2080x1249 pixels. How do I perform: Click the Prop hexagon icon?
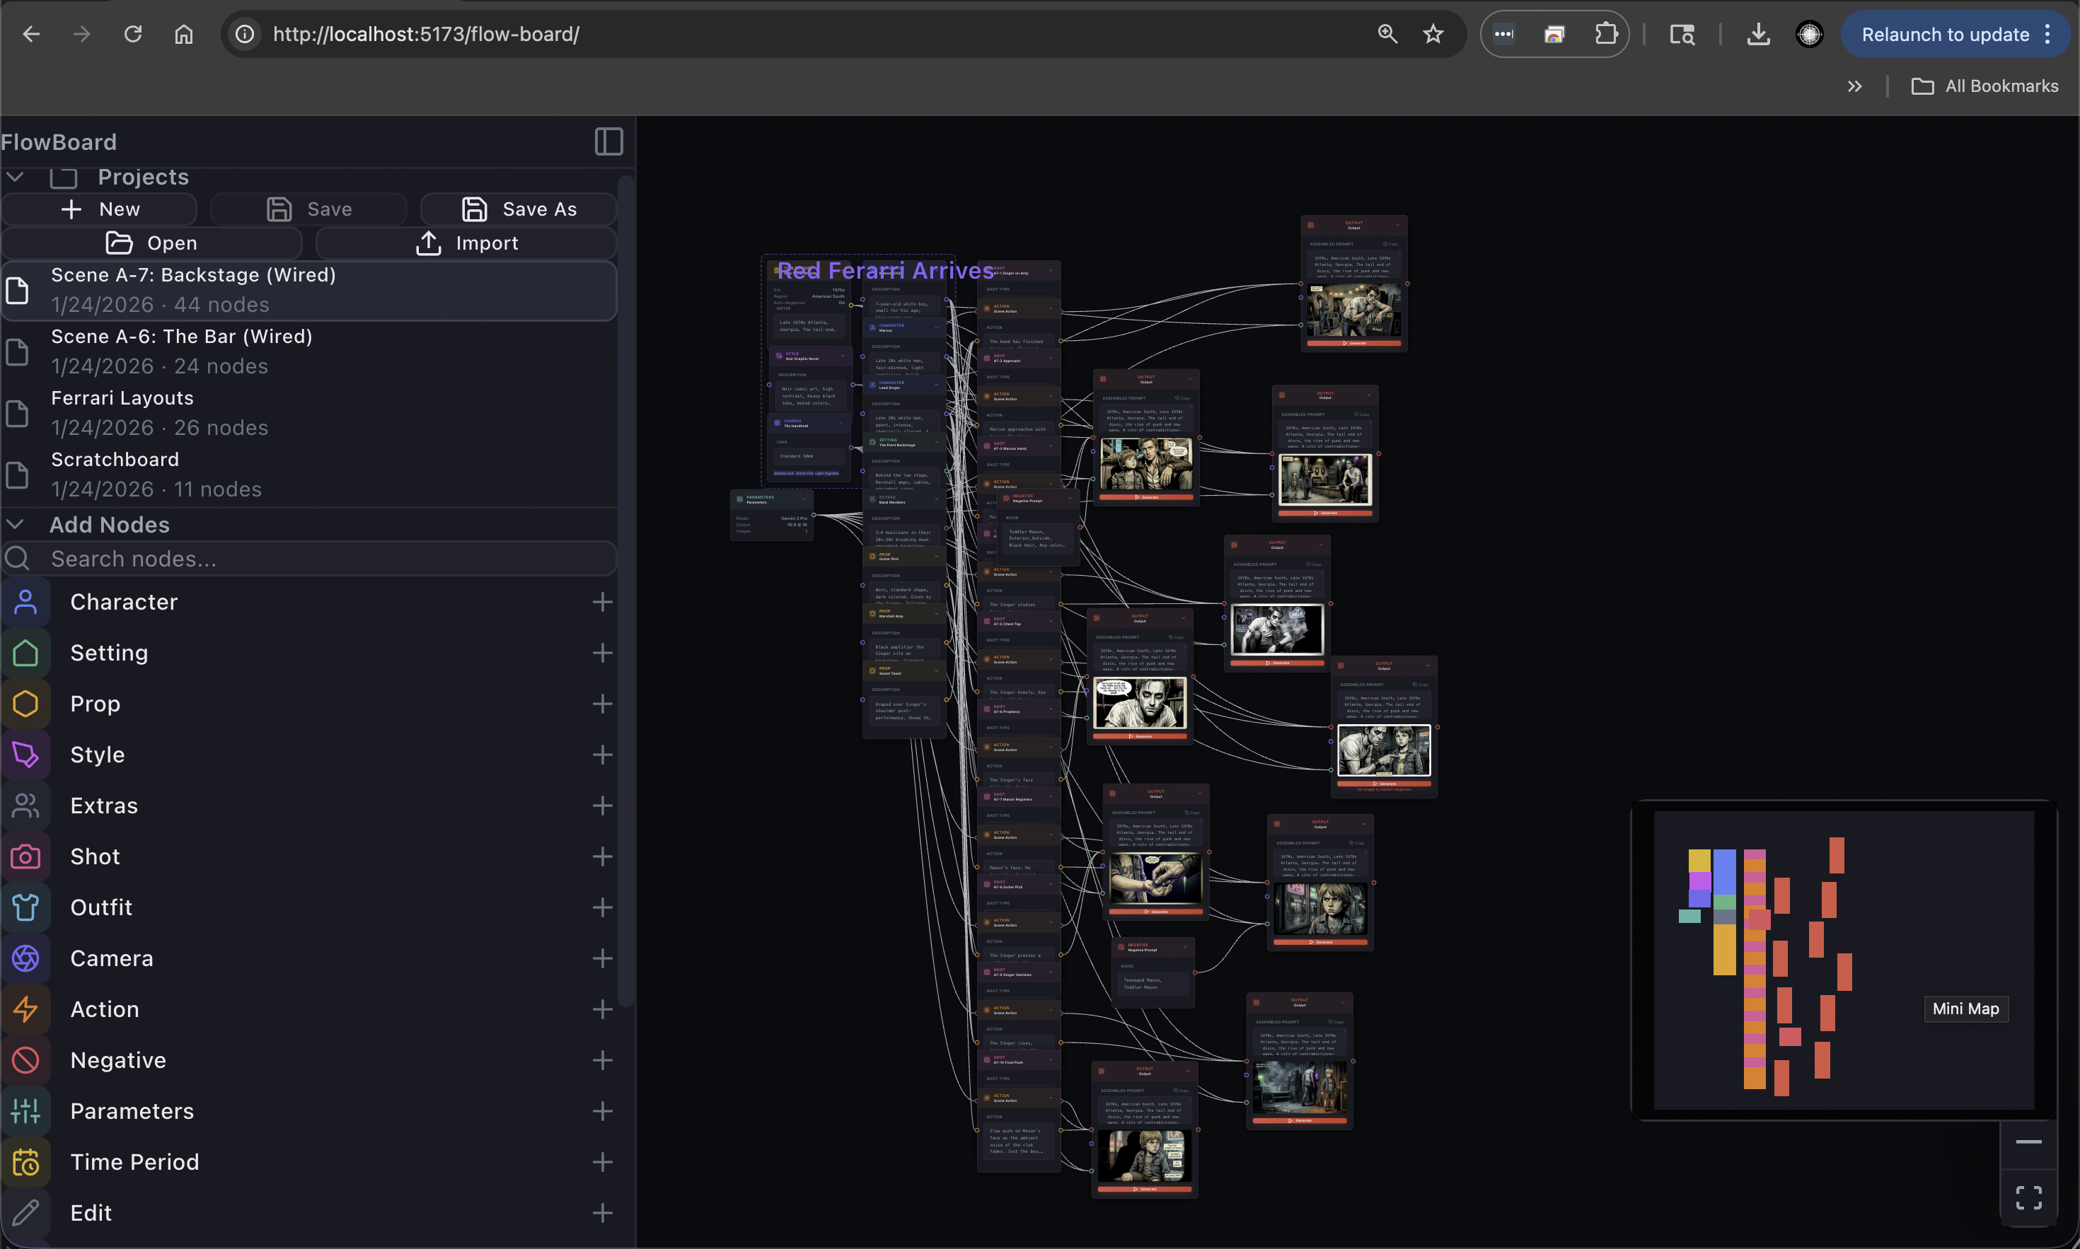(x=25, y=704)
